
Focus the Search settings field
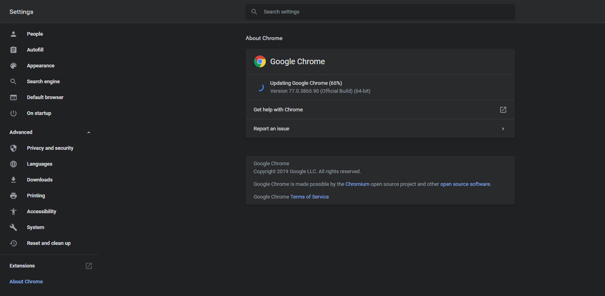[380, 12]
